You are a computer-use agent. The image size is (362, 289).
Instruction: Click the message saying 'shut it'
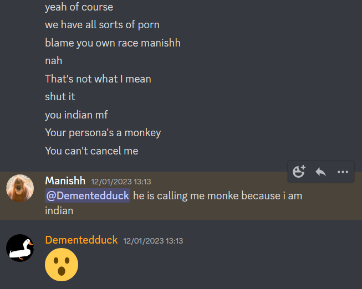pyautogui.click(x=60, y=97)
